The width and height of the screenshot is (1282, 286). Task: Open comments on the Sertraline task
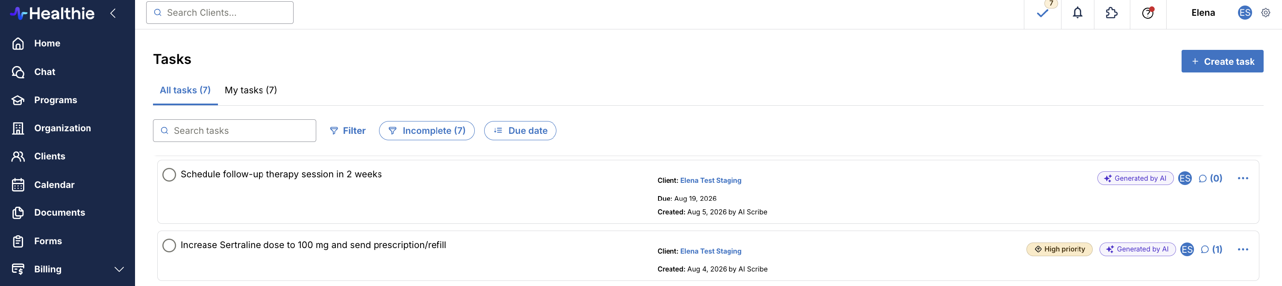click(1211, 249)
